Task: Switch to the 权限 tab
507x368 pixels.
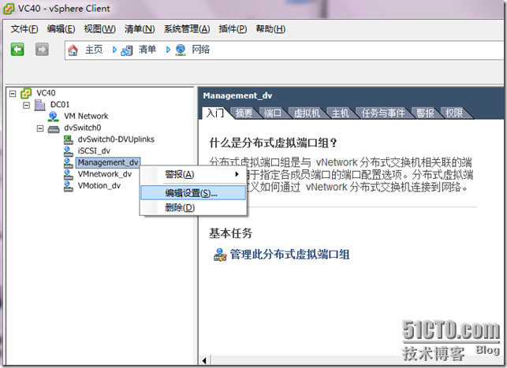Action: point(454,113)
